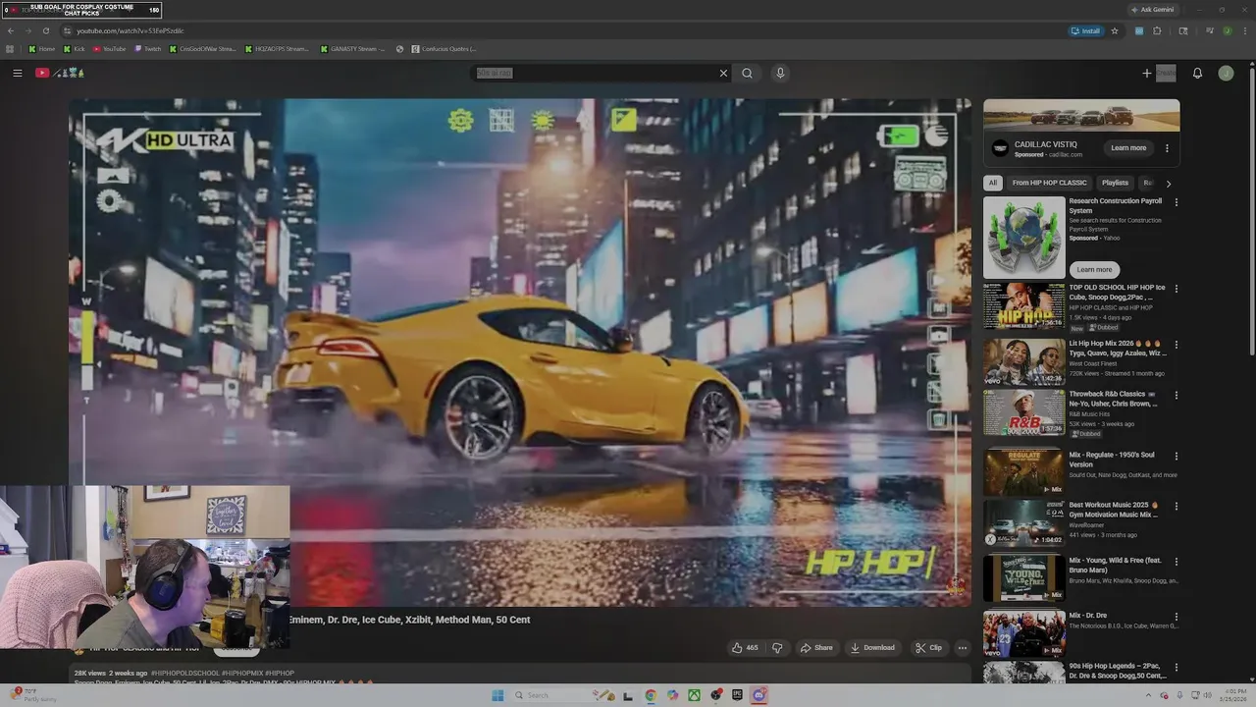
Task: Open Xbox app from taskbar
Action: coord(694,695)
